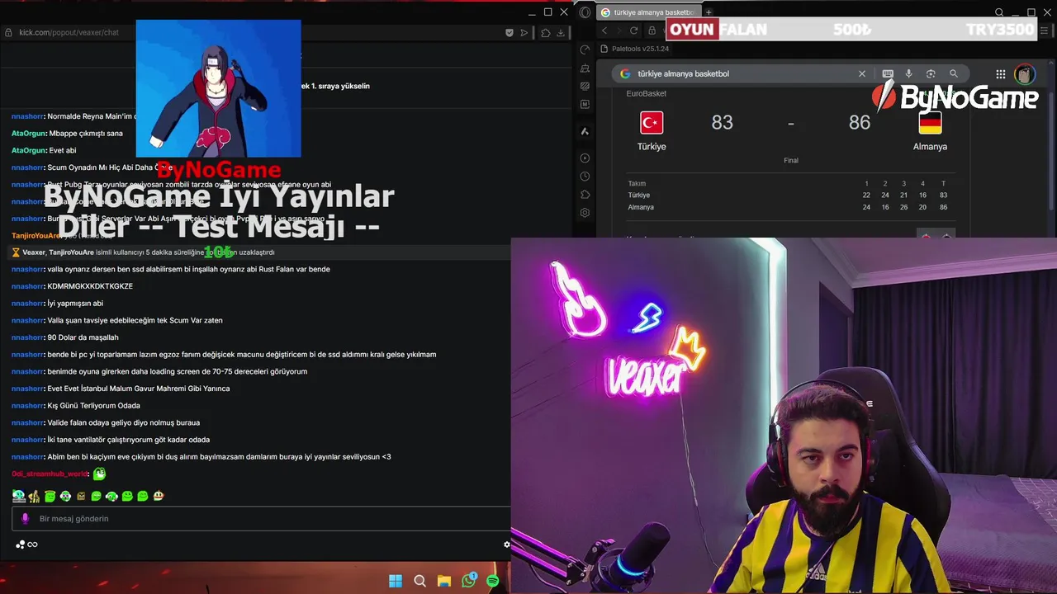The height and width of the screenshot is (594, 1057).
Task: Open Windows Start button
Action: click(396, 581)
